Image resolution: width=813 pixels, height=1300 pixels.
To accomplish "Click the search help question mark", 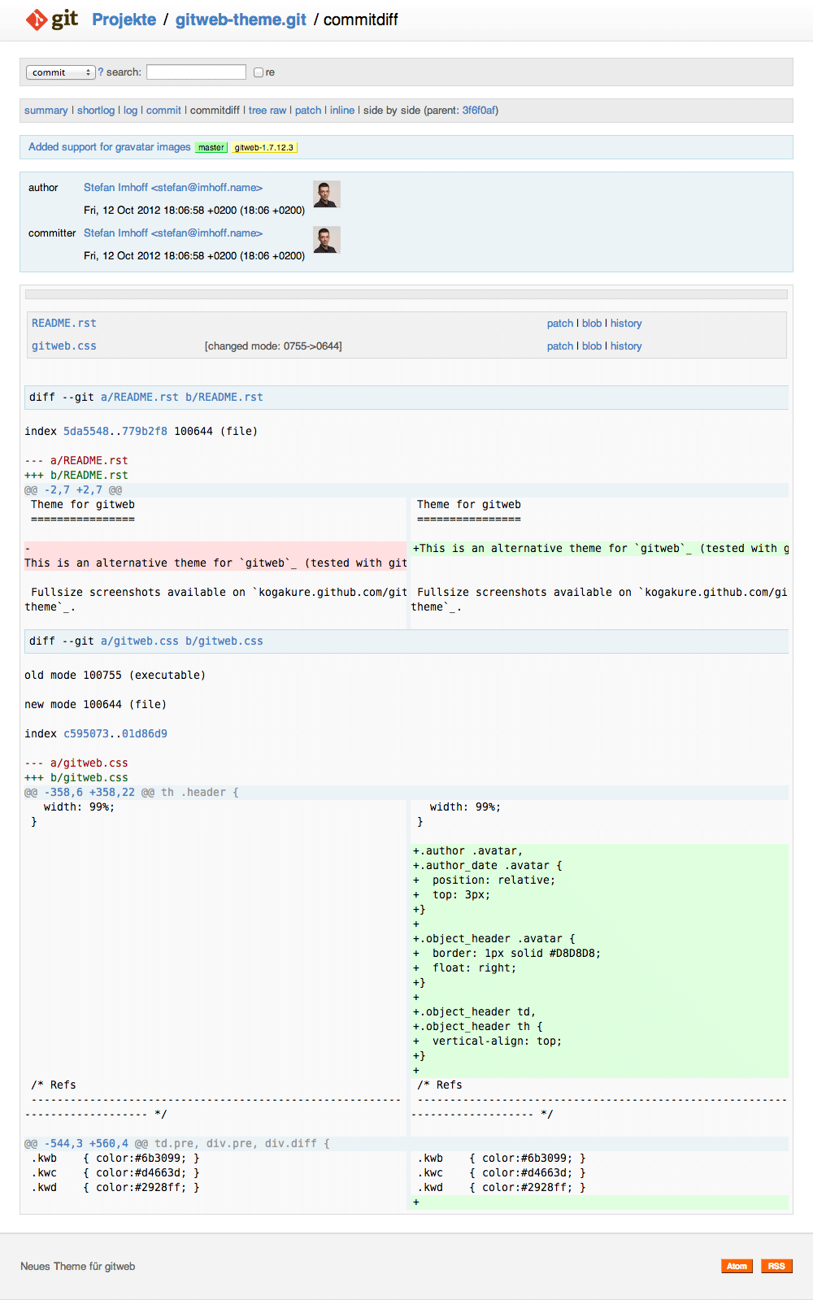I will [x=101, y=72].
